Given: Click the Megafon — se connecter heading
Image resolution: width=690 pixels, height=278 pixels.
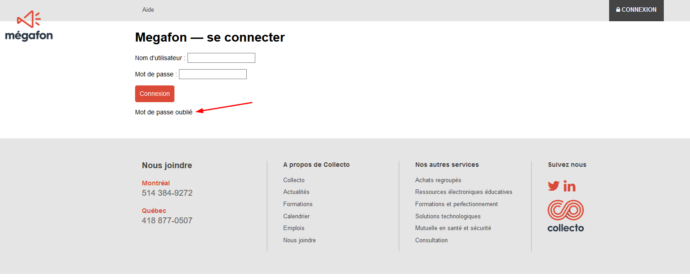Looking at the screenshot, I should coord(210,37).
